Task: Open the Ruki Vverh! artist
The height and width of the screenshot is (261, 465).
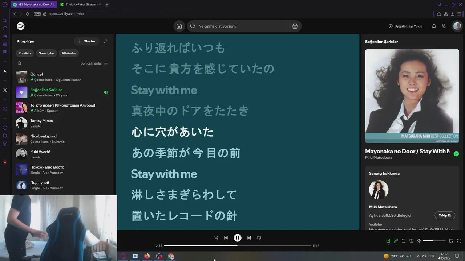Action: (x=62, y=154)
